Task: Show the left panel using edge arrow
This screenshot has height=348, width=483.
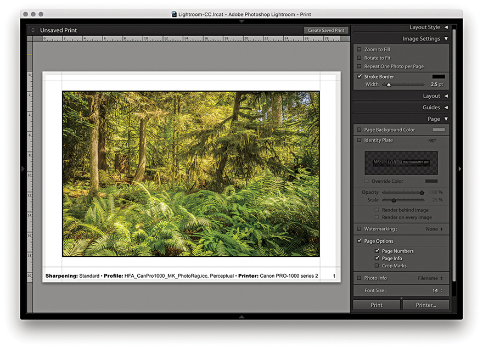Action: coord(23,169)
